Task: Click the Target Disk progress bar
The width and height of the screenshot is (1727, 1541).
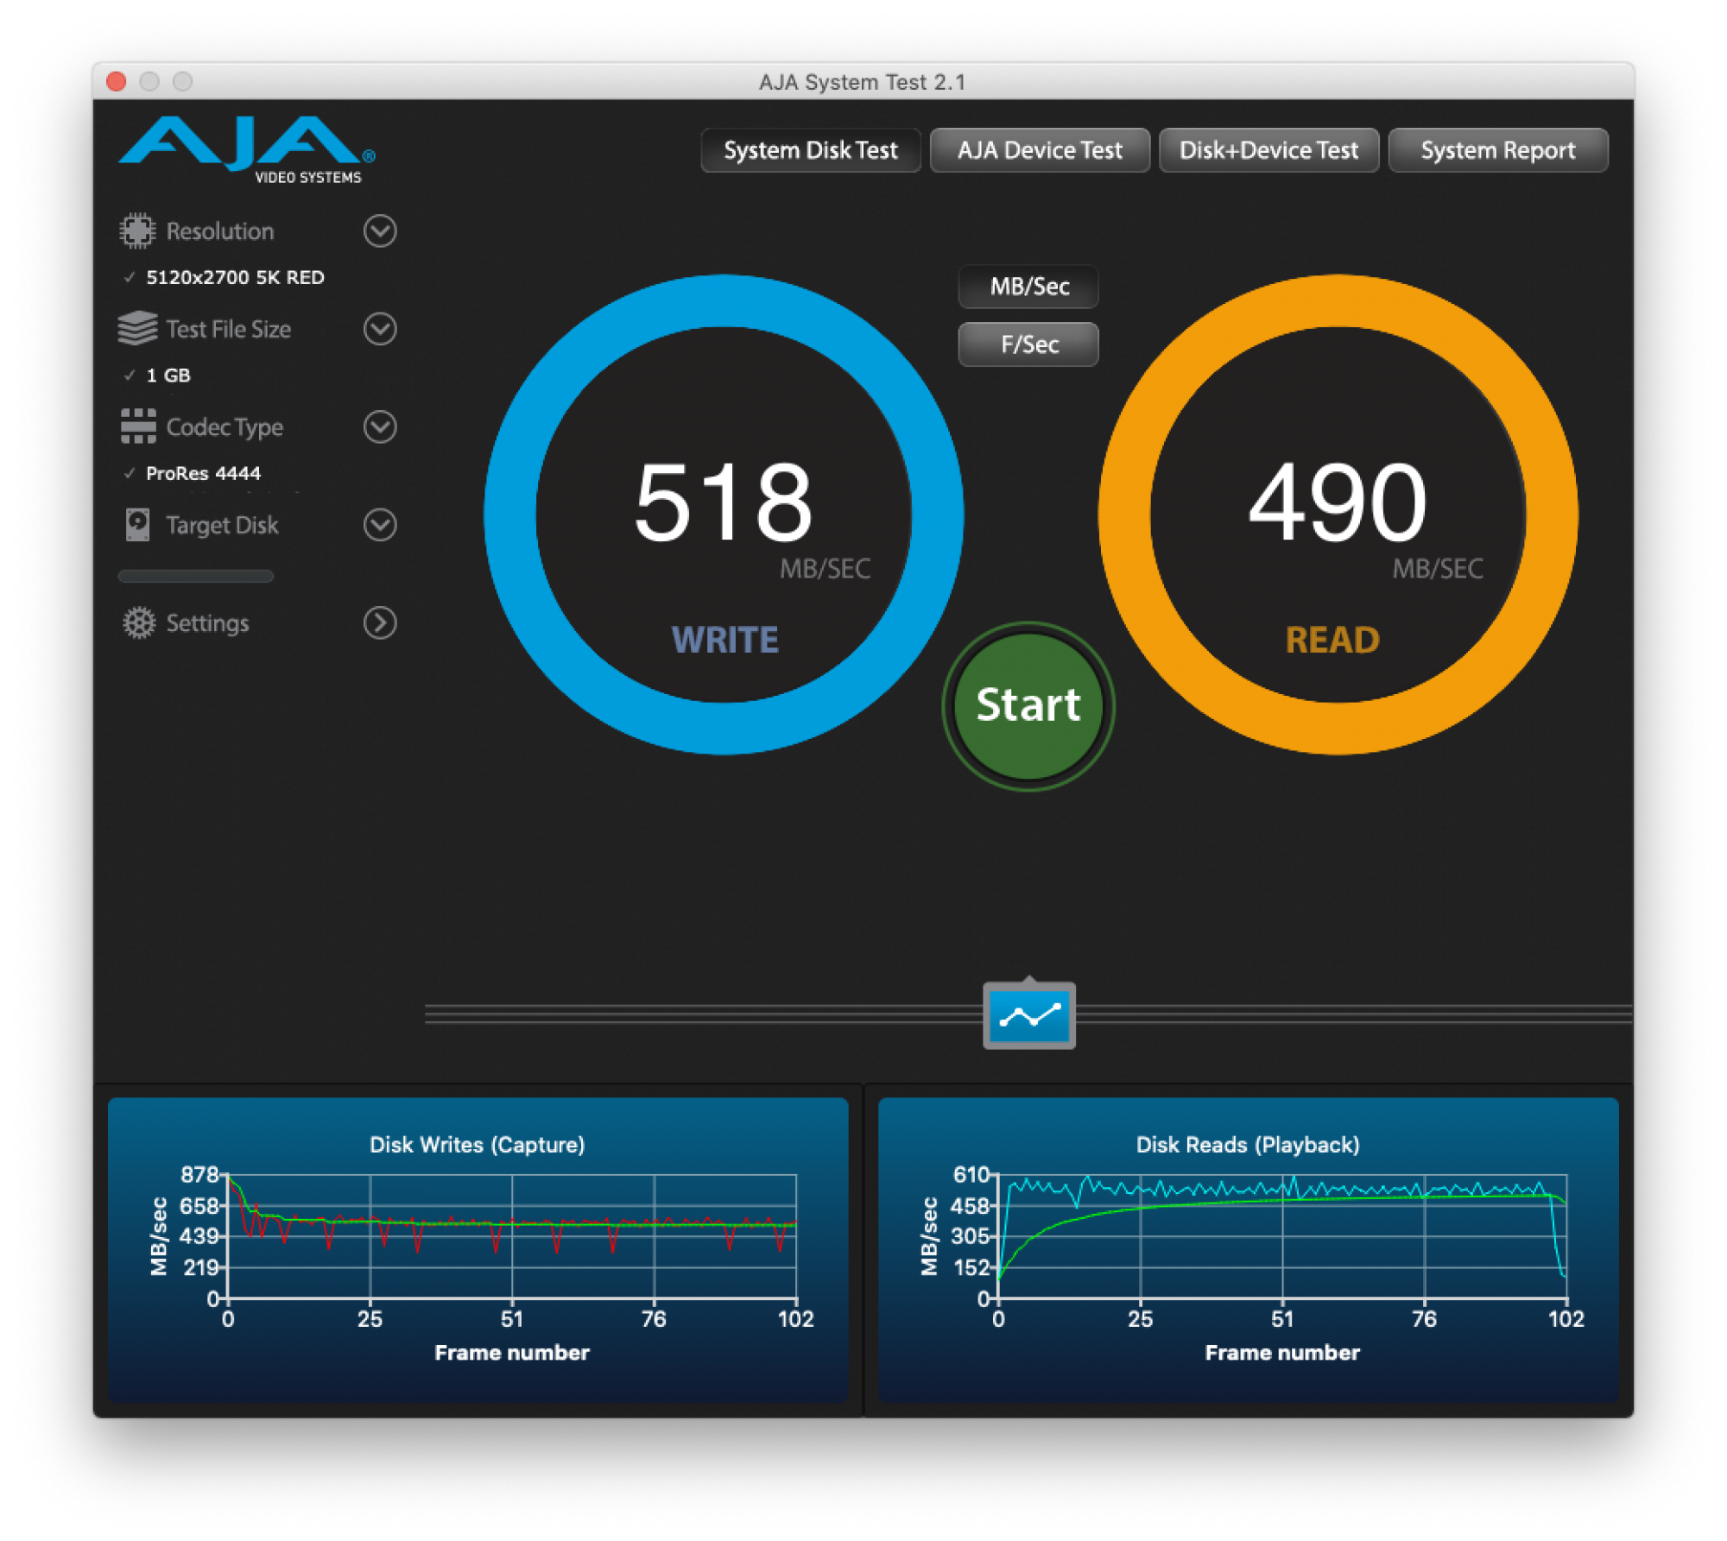Action: pyautogui.click(x=196, y=577)
